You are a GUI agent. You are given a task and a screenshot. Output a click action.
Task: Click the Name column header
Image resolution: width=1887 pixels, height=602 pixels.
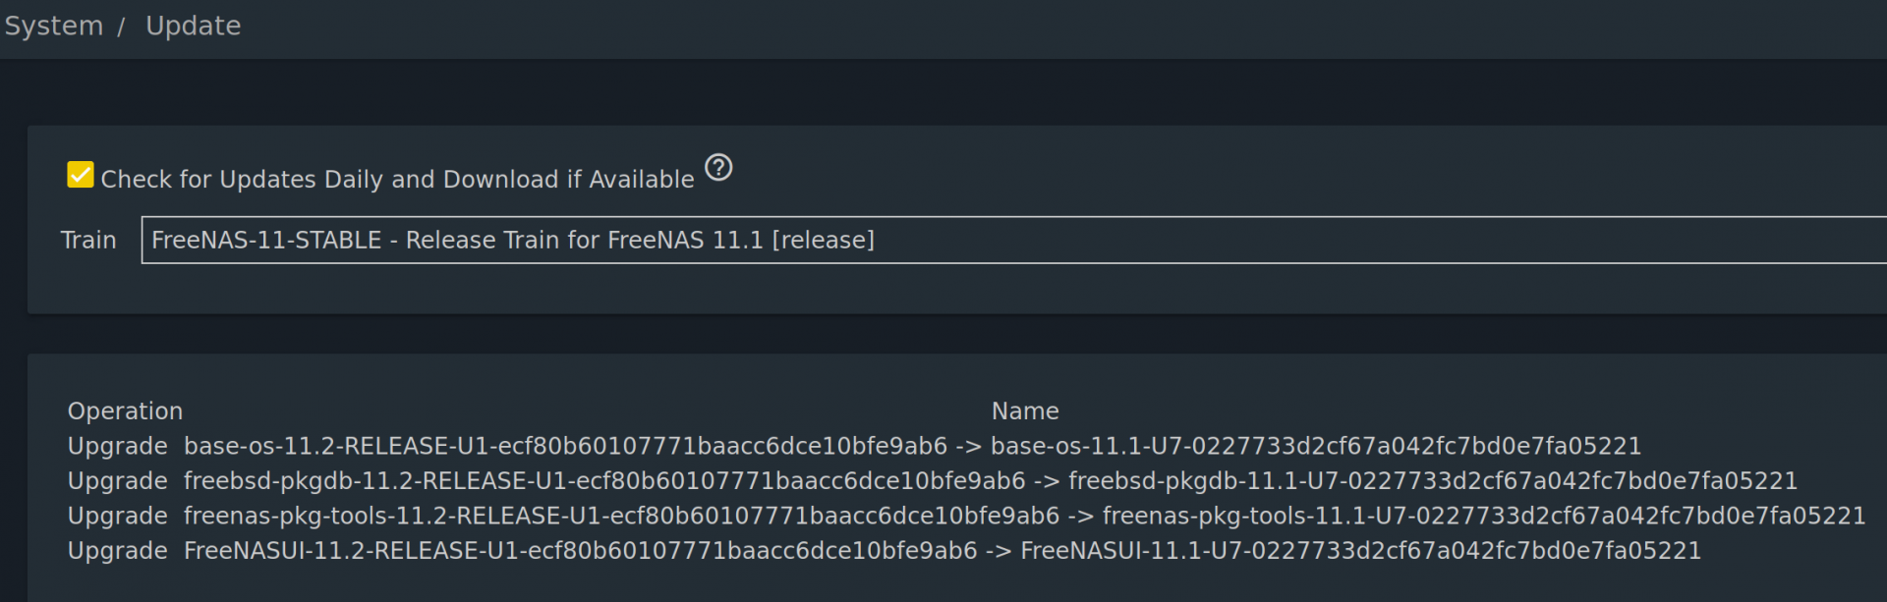tap(1024, 411)
